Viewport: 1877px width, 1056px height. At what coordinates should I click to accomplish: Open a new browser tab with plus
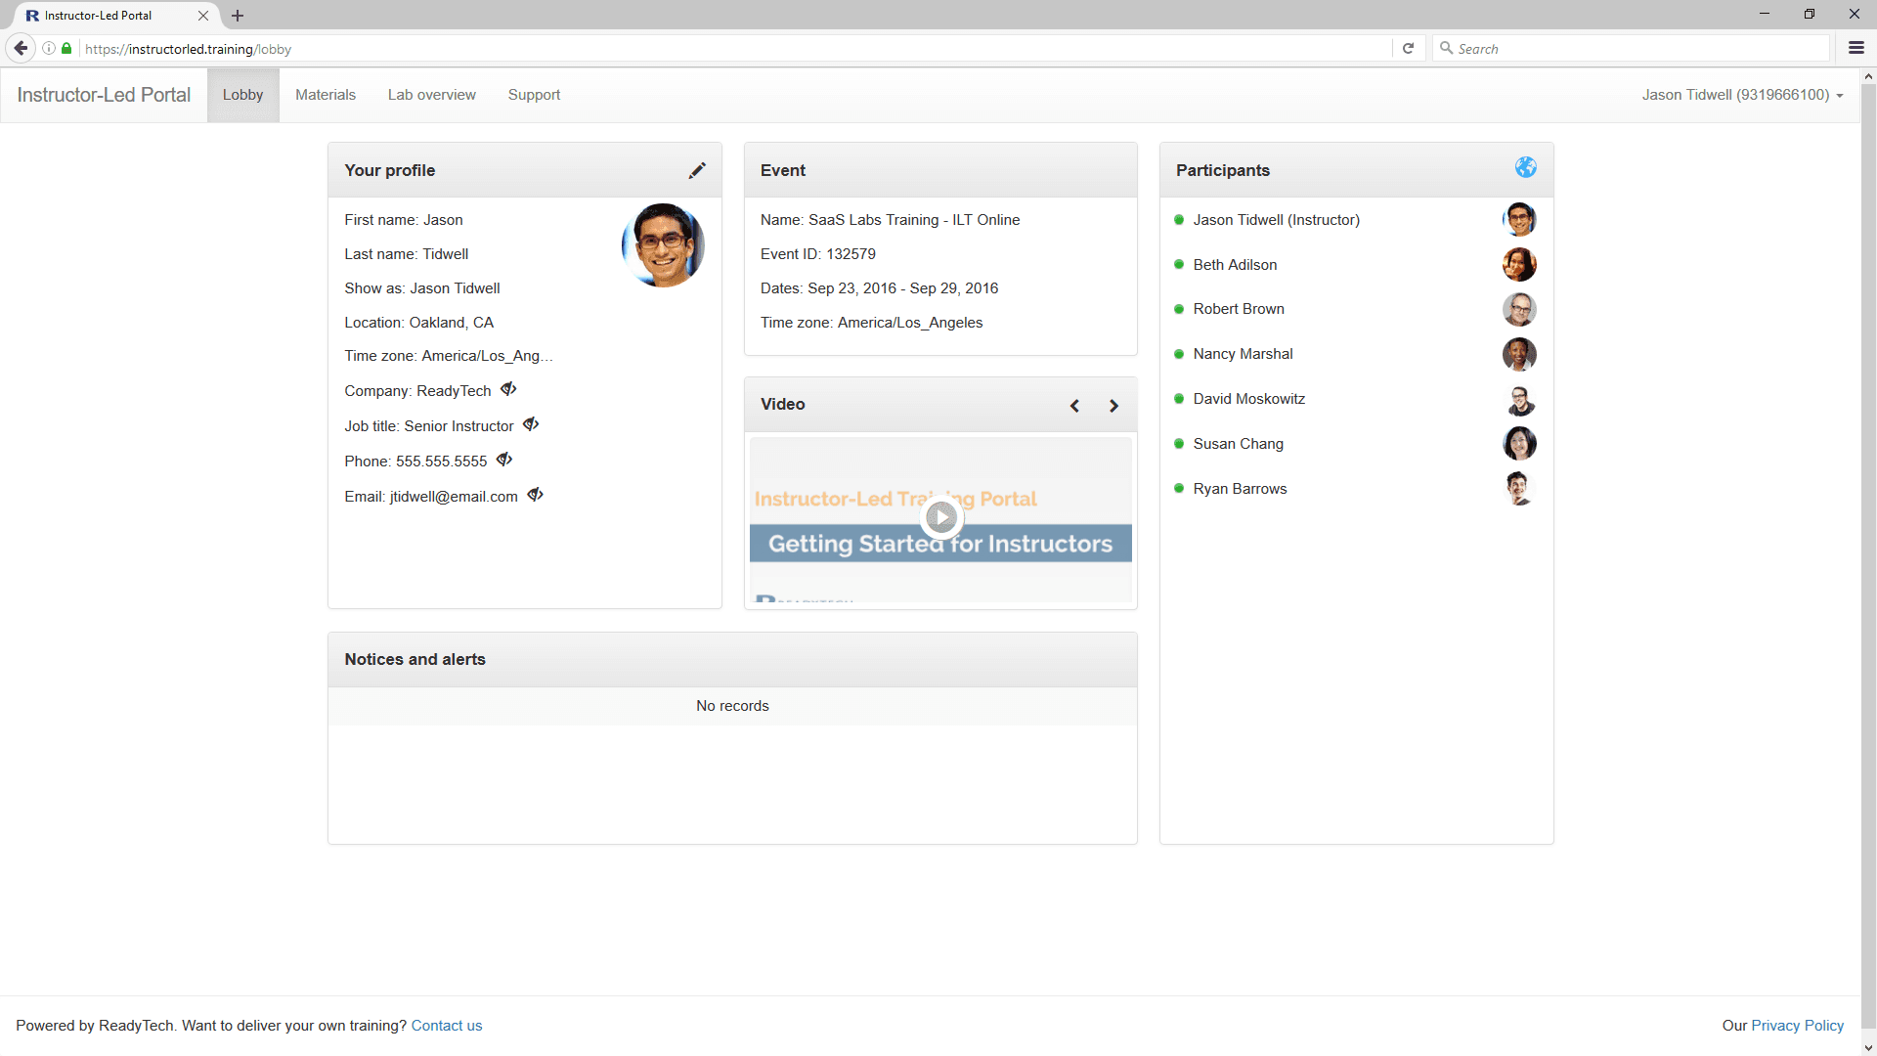coord(238,16)
